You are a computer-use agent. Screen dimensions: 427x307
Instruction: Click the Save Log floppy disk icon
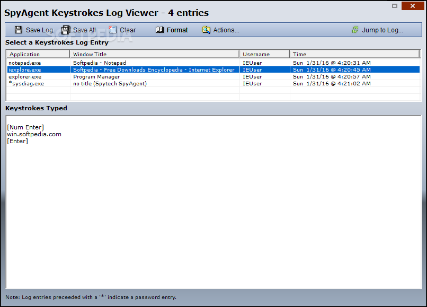tap(19, 30)
